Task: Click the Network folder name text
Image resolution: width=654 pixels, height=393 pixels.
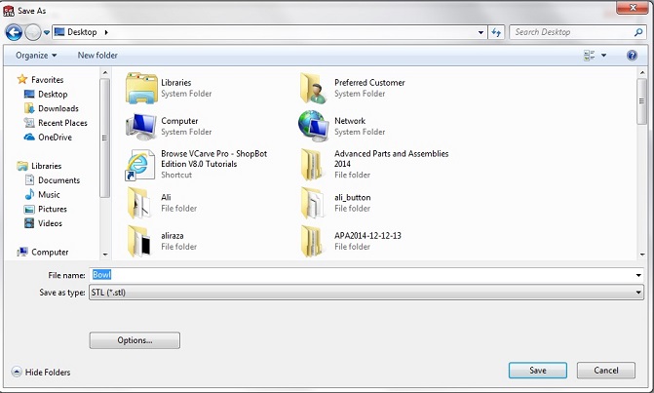Action: coord(350,121)
